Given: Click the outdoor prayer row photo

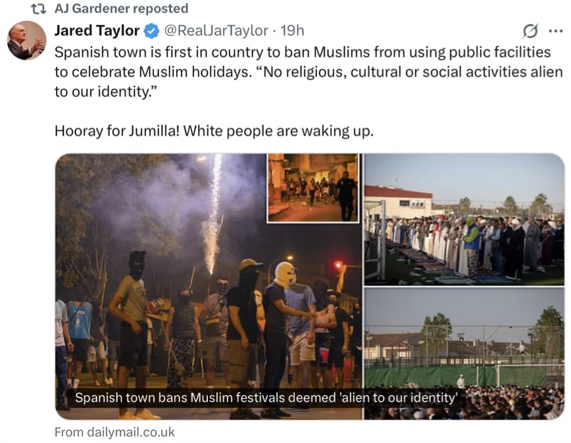Looking at the screenshot, I should [x=464, y=220].
